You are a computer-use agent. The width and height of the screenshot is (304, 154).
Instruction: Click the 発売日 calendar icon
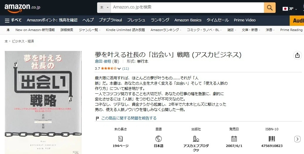pyautogui.click(x=234, y=139)
